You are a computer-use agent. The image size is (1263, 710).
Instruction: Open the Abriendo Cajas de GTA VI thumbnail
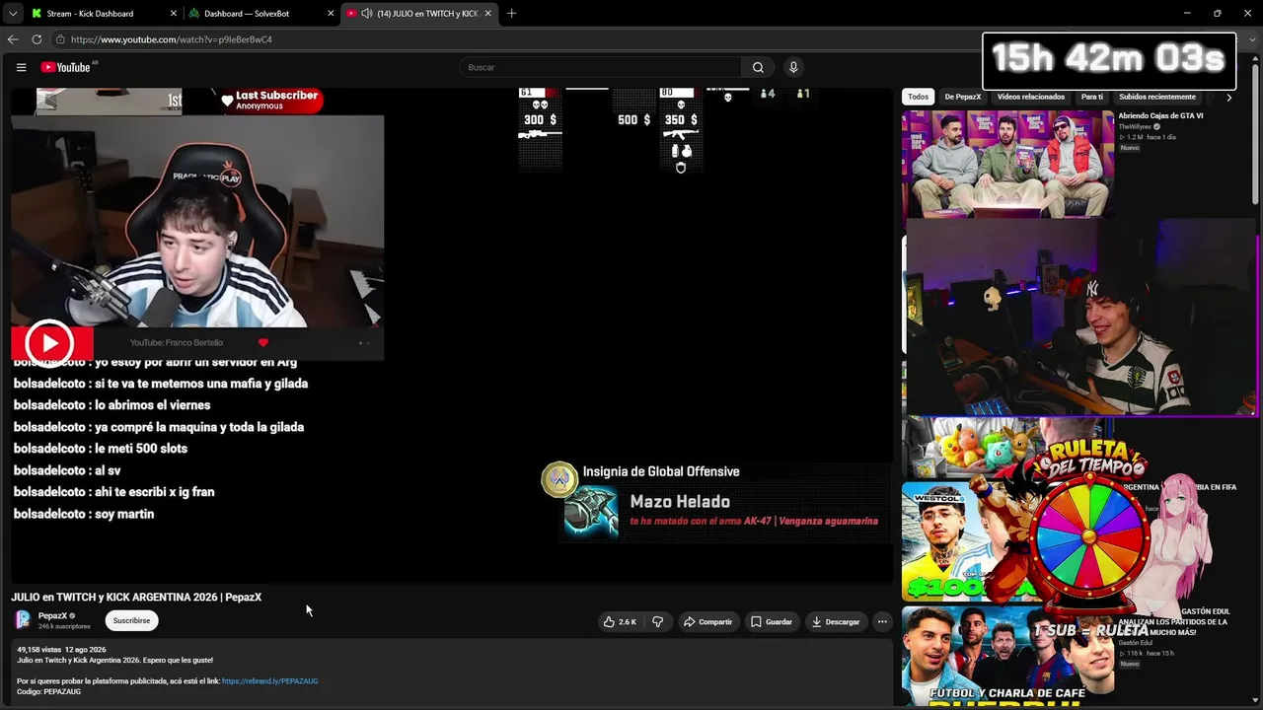click(1007, 164)
